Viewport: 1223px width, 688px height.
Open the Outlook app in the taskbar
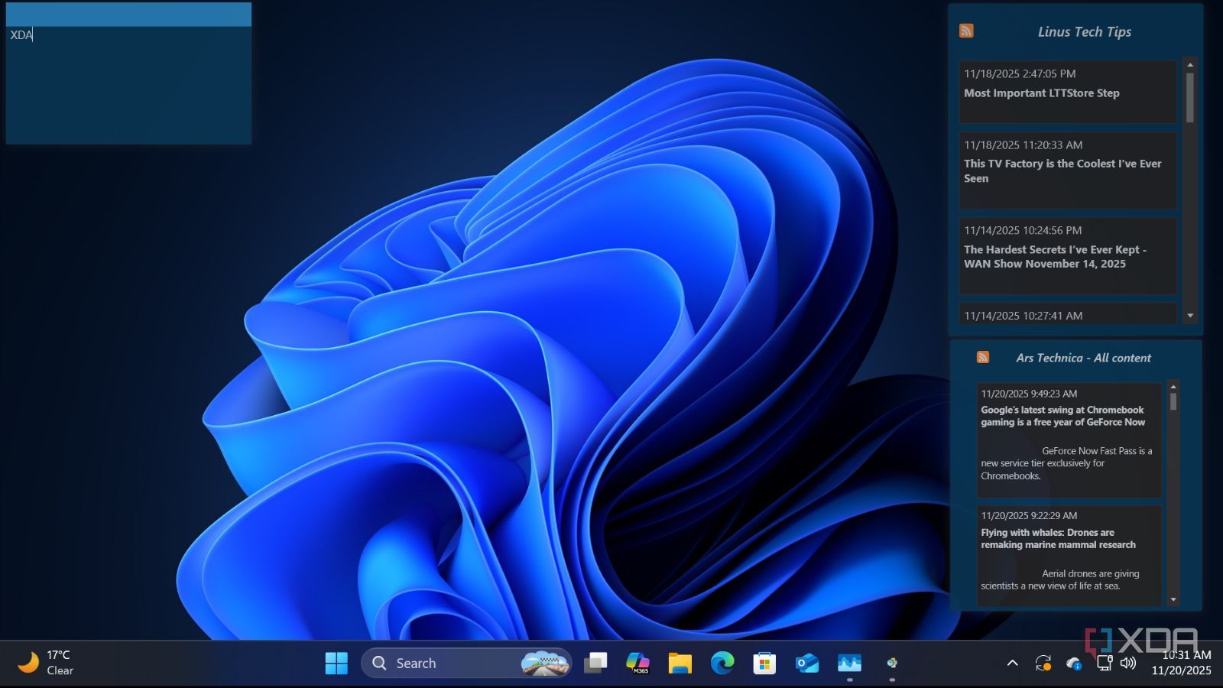pyautogui.click(x=806, y=663)
